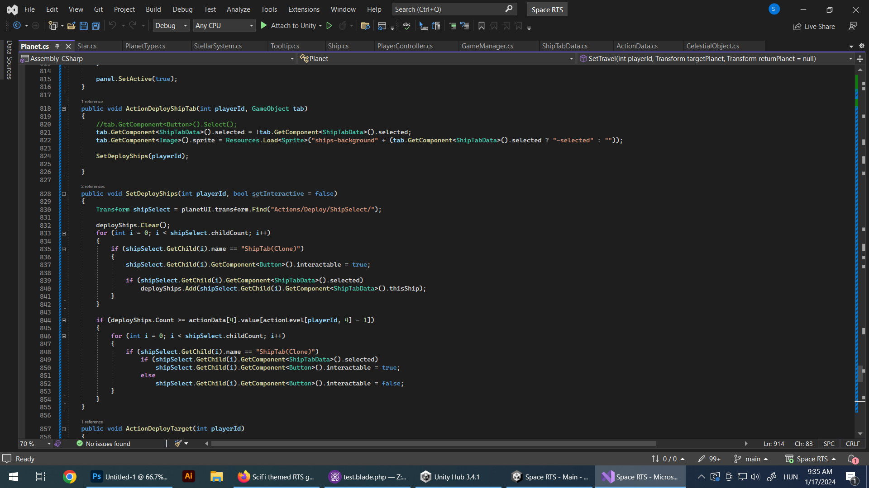This screenshot has height=488, width=869.
Task: Click the Find in Files icon
Action: point(365,26)
